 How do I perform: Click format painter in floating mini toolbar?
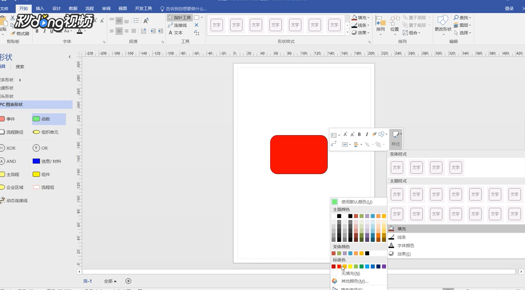(374, 134)
